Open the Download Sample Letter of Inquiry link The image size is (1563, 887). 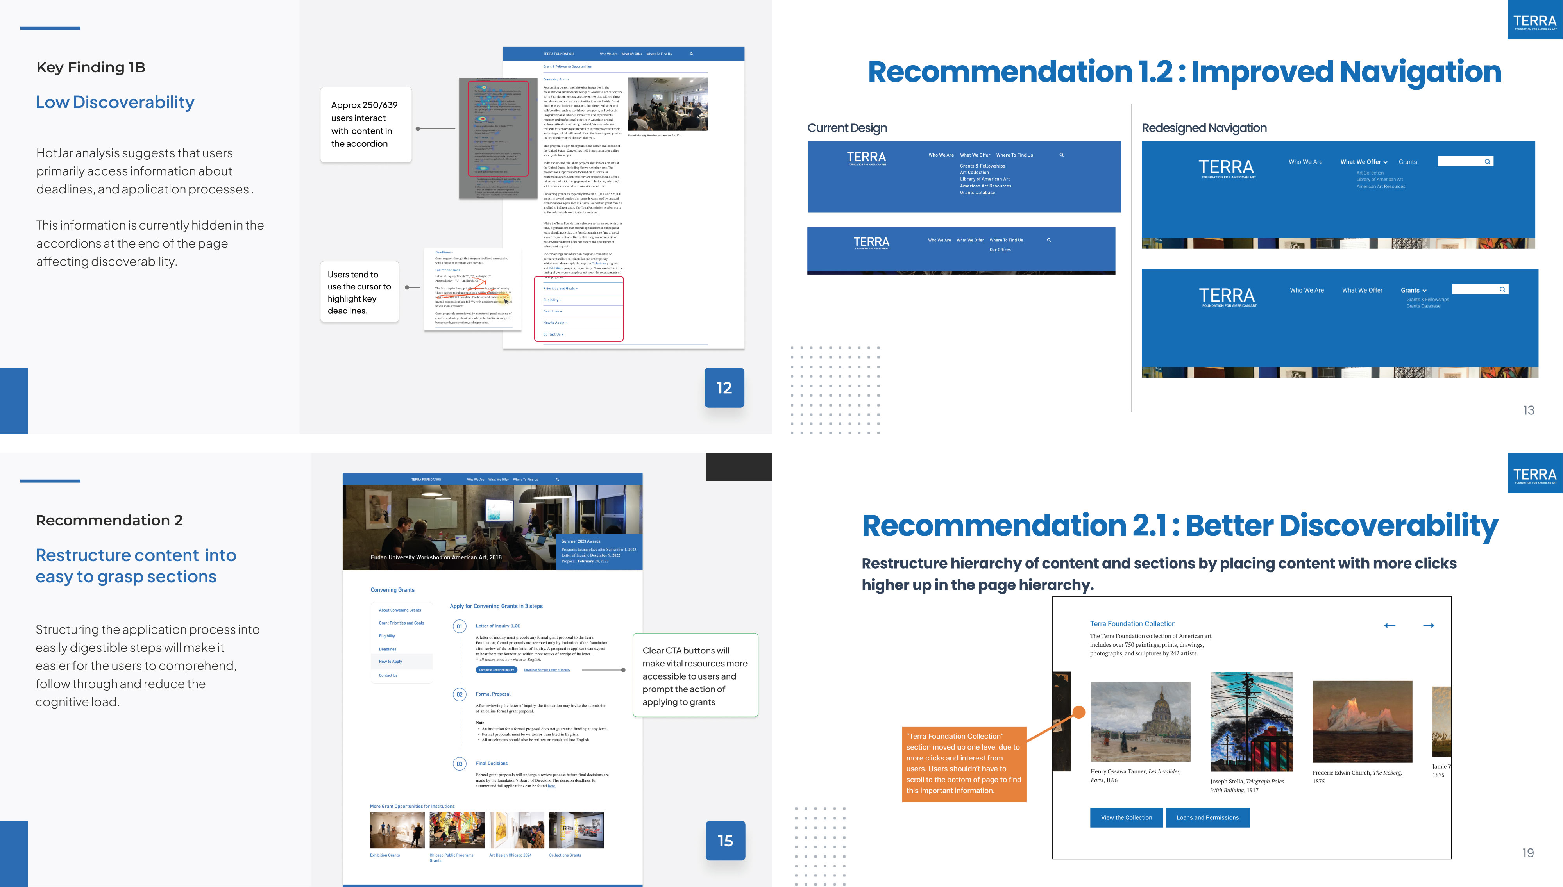tap(547, 670)
